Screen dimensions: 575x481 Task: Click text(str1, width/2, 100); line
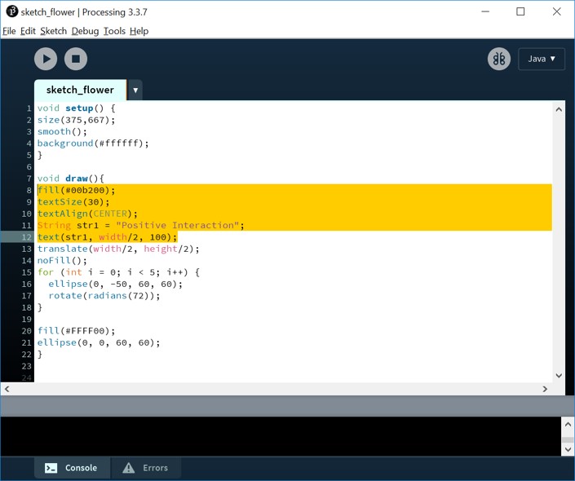[107, 237]
